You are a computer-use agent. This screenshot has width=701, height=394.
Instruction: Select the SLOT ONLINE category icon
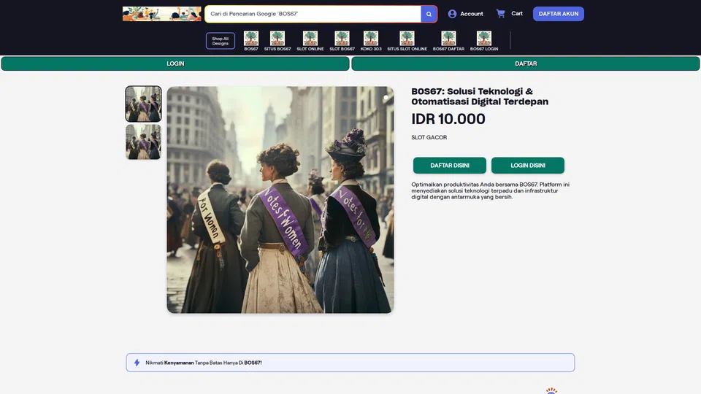click(310, 39)
